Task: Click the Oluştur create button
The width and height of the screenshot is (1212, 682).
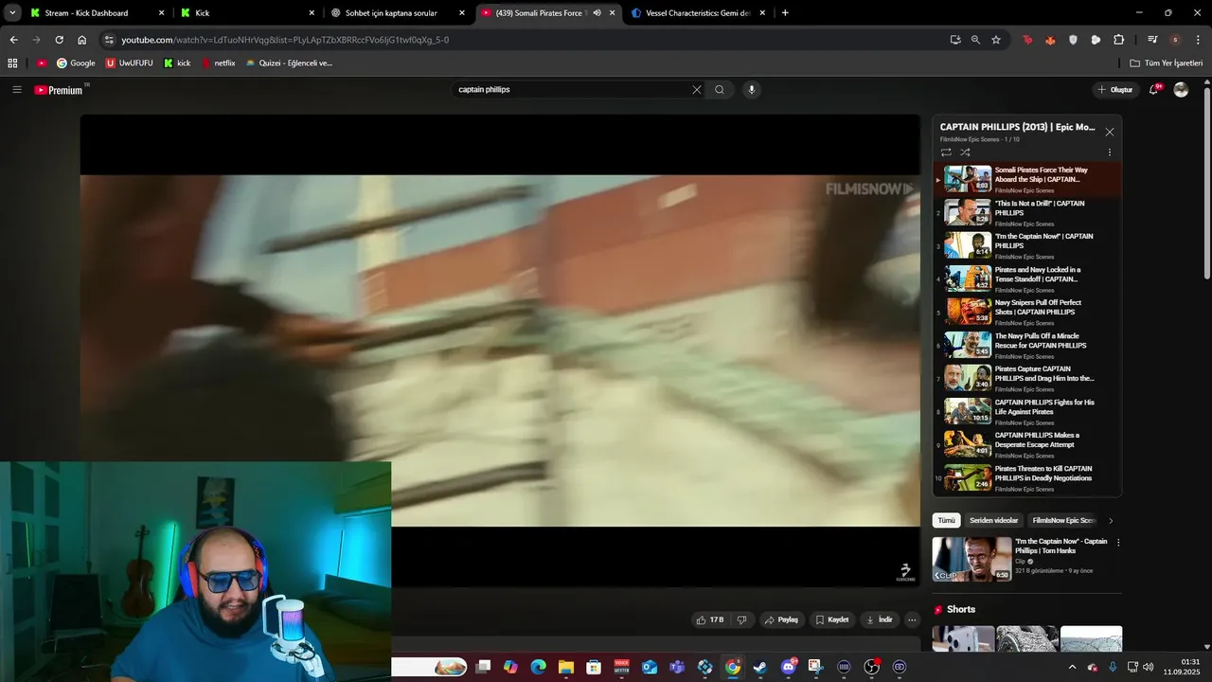Action: click(x=1115, y=90)
